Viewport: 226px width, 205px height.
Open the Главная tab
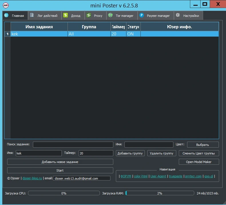click(15, 15)
